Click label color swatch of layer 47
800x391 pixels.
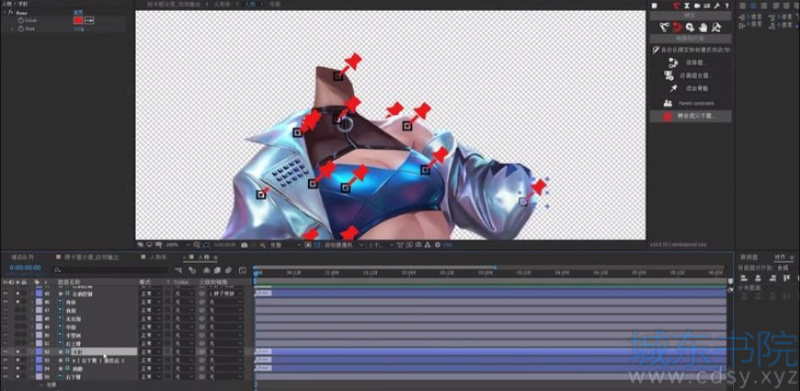(x=39, y=310)
